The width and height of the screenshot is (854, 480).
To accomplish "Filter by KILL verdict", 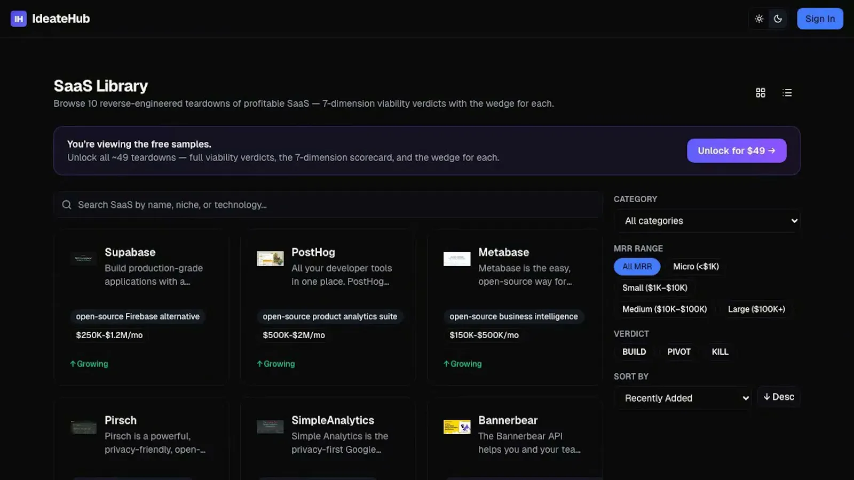I will [720, 352].
